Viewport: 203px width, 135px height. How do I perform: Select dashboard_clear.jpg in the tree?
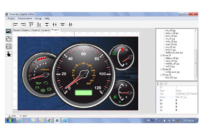tap(174, 53)
